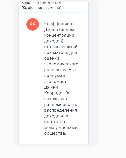Click the word "экономического"
The height and width of the screenshot is (158, 126).
(x=61, y=64)
